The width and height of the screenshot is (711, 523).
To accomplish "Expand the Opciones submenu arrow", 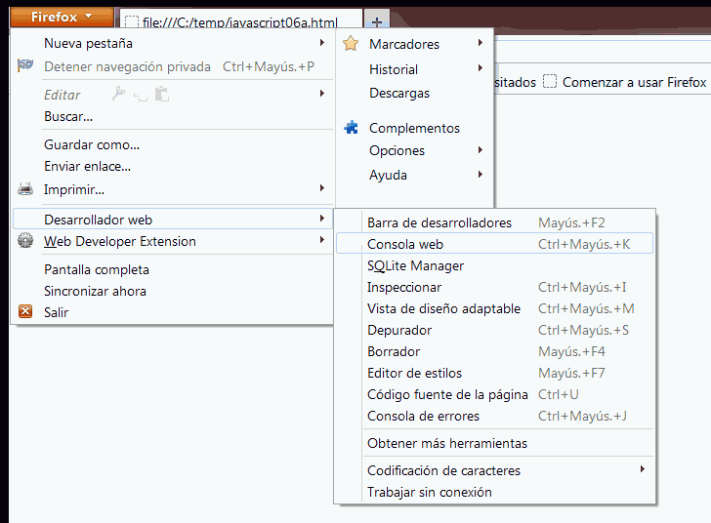I will [x=481, y=149].
